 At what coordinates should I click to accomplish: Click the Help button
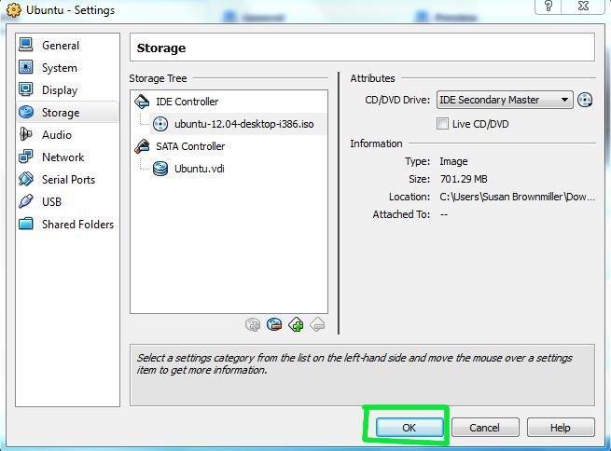click(x=561, y=428)
